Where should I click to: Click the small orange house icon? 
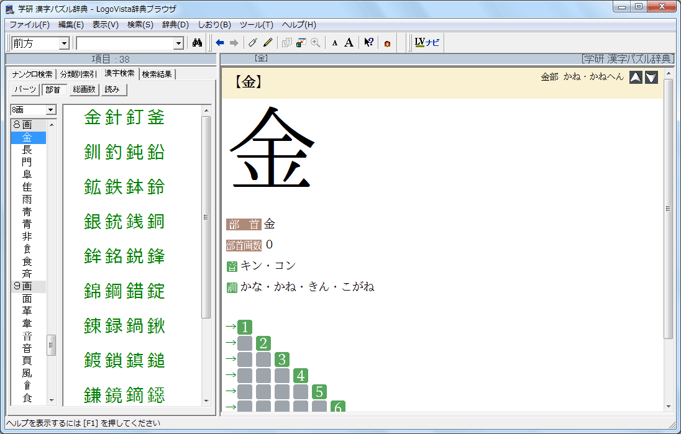[387, 43]
